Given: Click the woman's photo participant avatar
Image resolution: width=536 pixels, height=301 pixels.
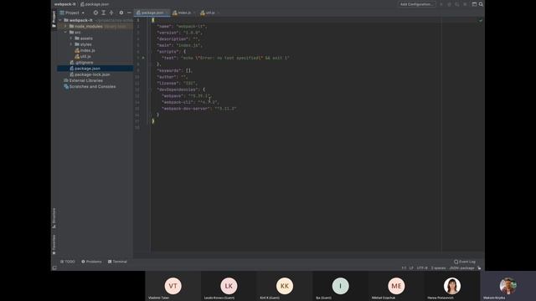Looking at the screenshot, I should 452,286.
